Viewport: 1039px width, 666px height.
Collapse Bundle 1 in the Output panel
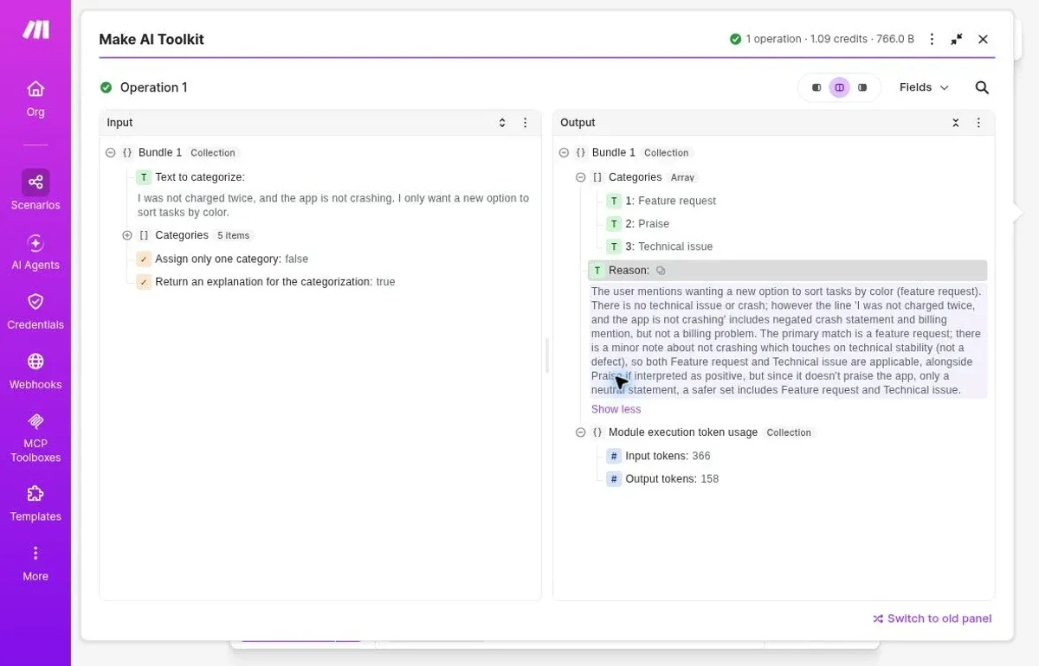click(564, 152)
